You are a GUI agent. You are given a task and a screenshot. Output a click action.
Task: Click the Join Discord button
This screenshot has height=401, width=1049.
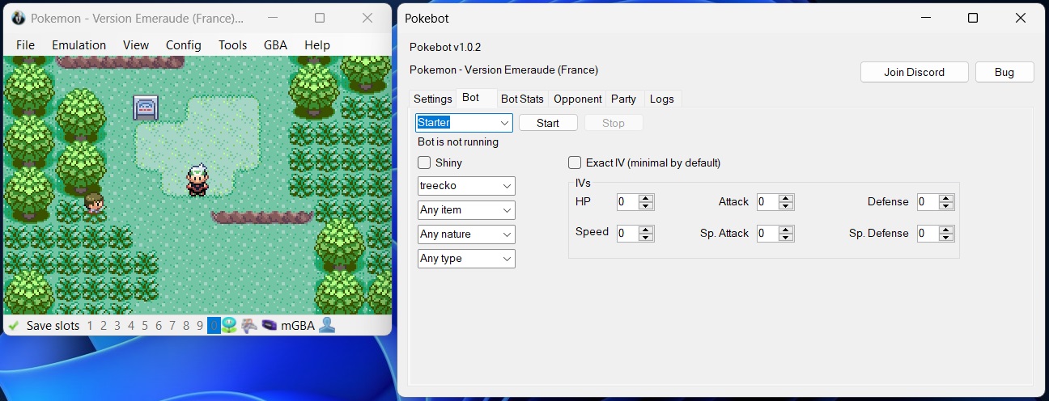coord(914,72)
